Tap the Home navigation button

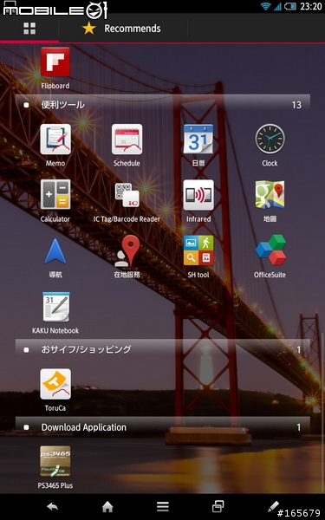[x=107, y=506]
